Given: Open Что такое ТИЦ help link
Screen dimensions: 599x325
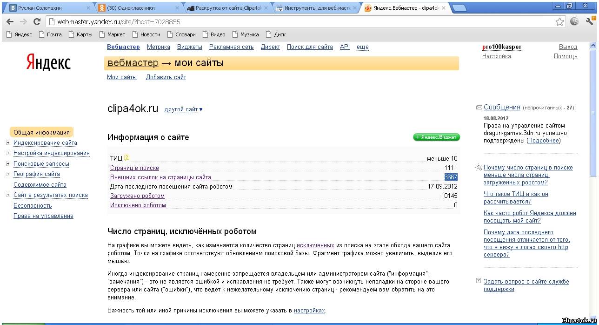Looking at the screenshot, I should (x=516, y=198).
